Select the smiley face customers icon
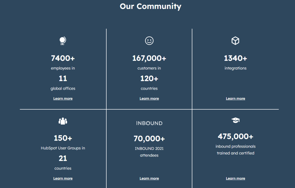 (149, 41)
